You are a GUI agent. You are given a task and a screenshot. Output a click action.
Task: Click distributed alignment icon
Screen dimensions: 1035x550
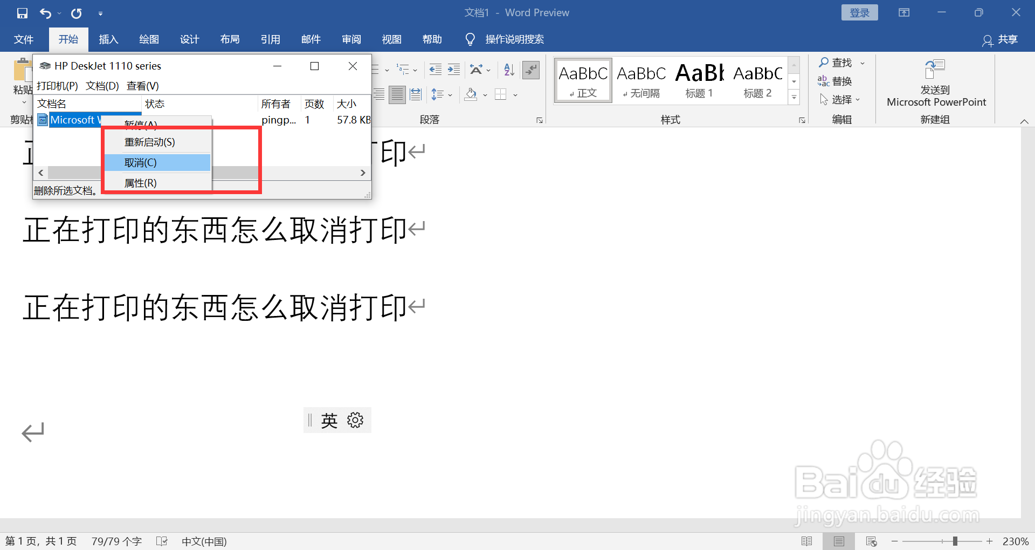point(416,95)
